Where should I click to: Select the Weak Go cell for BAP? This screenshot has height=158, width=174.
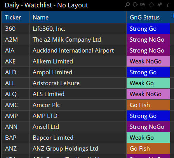[148, 138]
